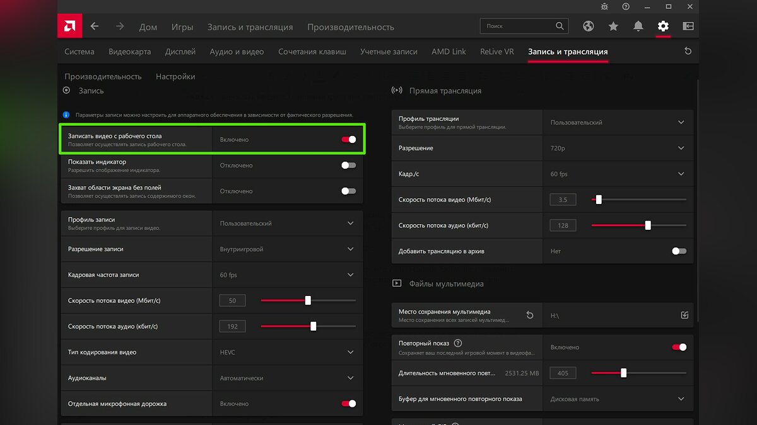
Task: Switch to the Видеокарта tab
Action: point(129,52)
